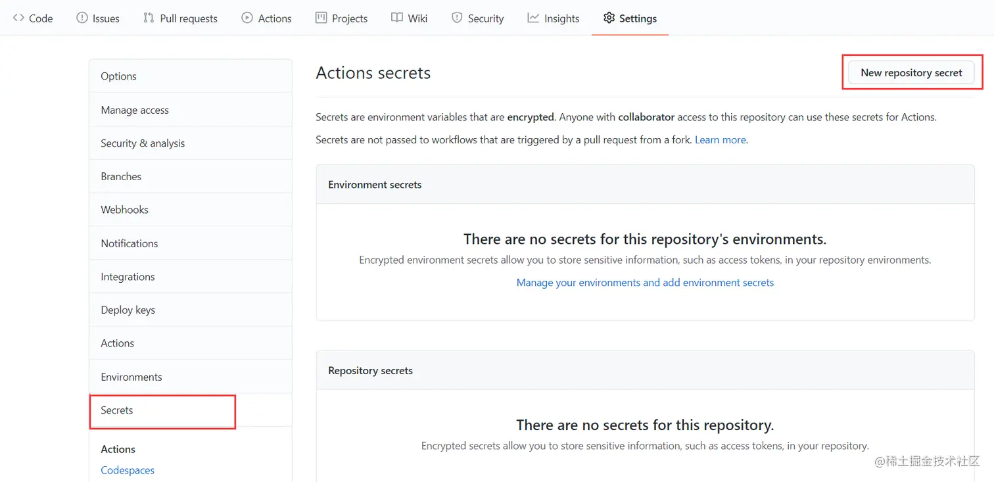The height and width of the screenshot is (482, 994).
Task: Click the Code brackets icon
Action: 18,18
